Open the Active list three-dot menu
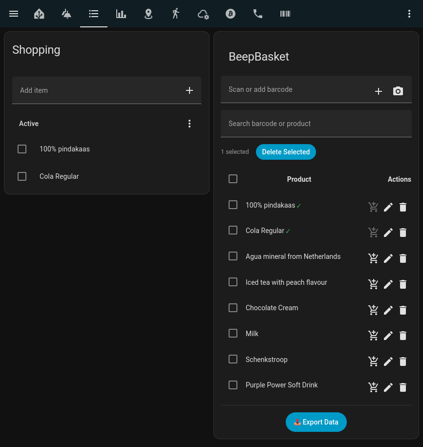423x447 pixels. click(x=190, y=124)
